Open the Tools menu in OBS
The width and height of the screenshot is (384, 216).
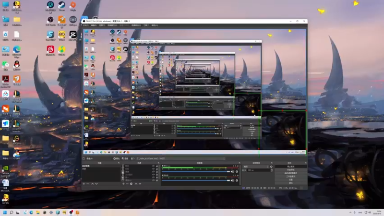[x=146, y=25]
